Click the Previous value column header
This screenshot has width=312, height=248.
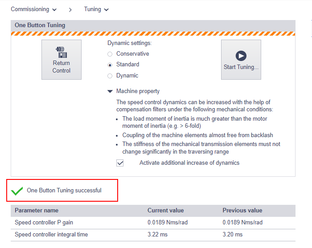[242, 211]
